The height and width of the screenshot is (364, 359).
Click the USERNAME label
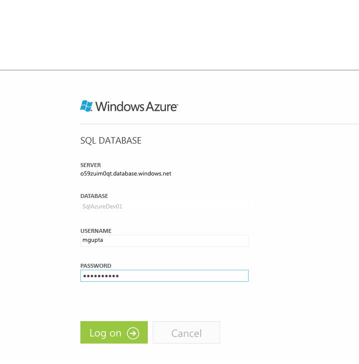pyautogui.click(x=96, y=231)
